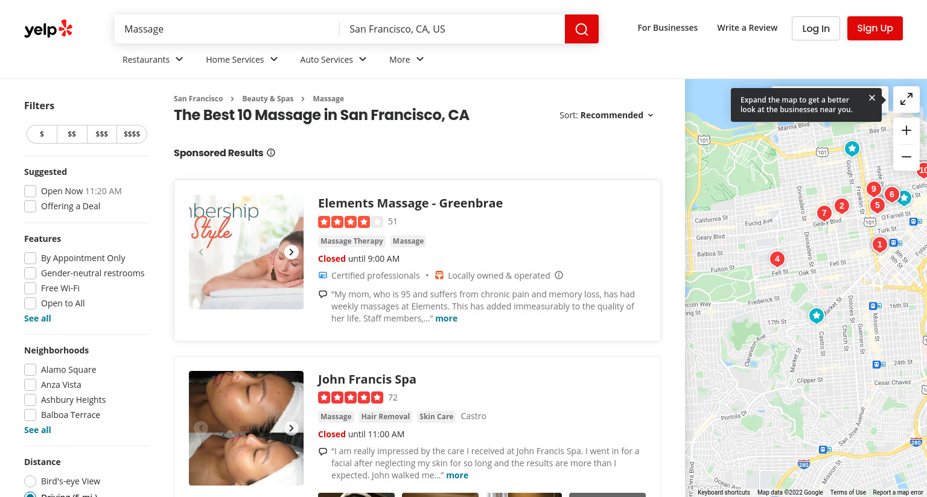Open the Sort: Recommended dropdown
The width and height of the screenshot is (927, 497).
607,115
